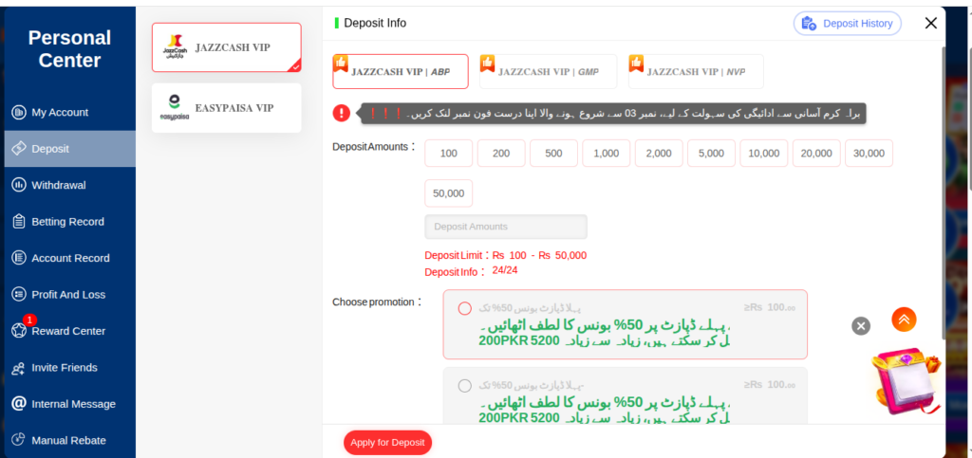This screenshot has width=972, height=458.
Task: Choose the JAZZCASH VIP GMP channel
Action: tap(548, 72)
